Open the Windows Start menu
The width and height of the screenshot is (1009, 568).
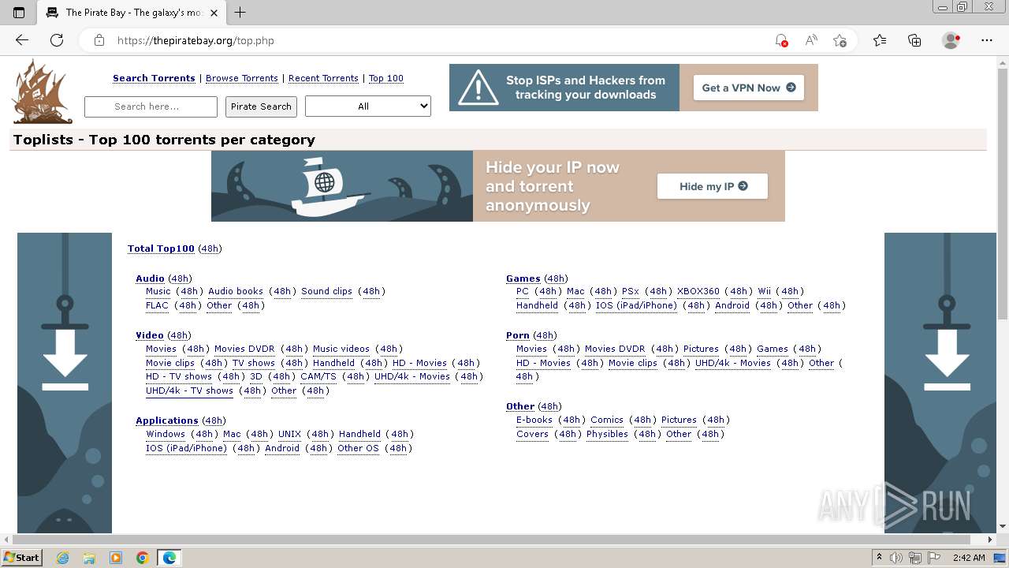click(21, 558)
